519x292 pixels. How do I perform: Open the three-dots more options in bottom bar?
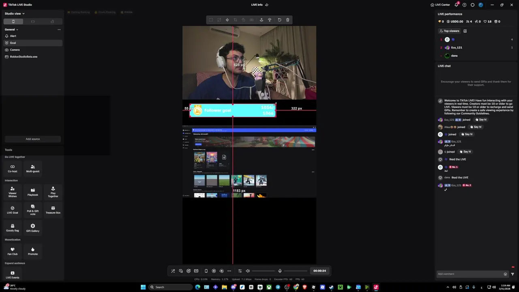[x=229, y=271]
